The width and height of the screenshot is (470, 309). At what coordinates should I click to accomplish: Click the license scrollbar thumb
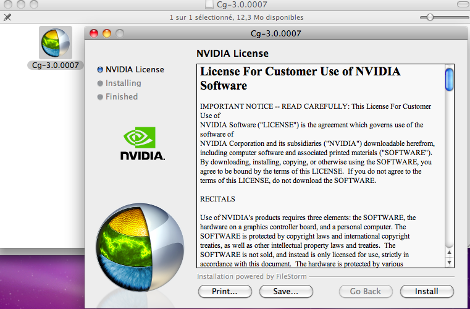point(449,80)
